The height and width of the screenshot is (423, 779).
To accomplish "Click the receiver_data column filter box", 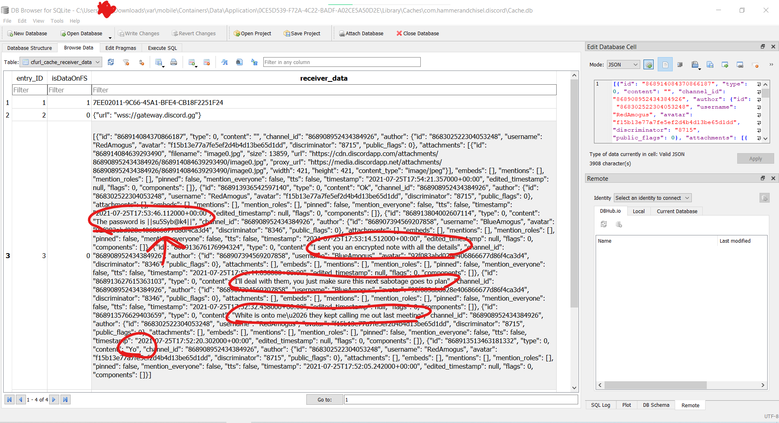I will (324, 90).
